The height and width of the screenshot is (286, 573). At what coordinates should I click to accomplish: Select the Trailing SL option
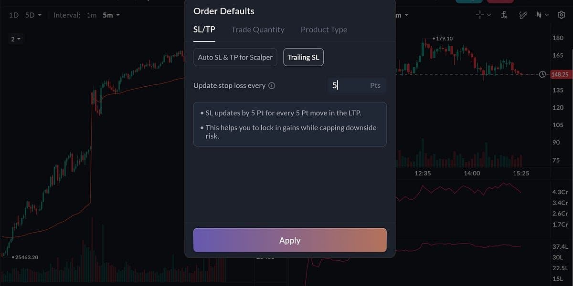[303, 57]
